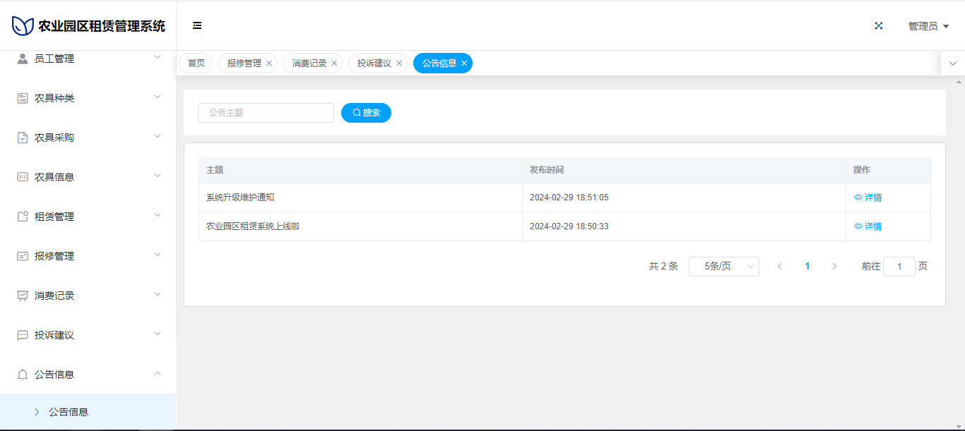965x431 pixels.
Task: Open the 管理员 user dropdown
Action: (928, 26)
